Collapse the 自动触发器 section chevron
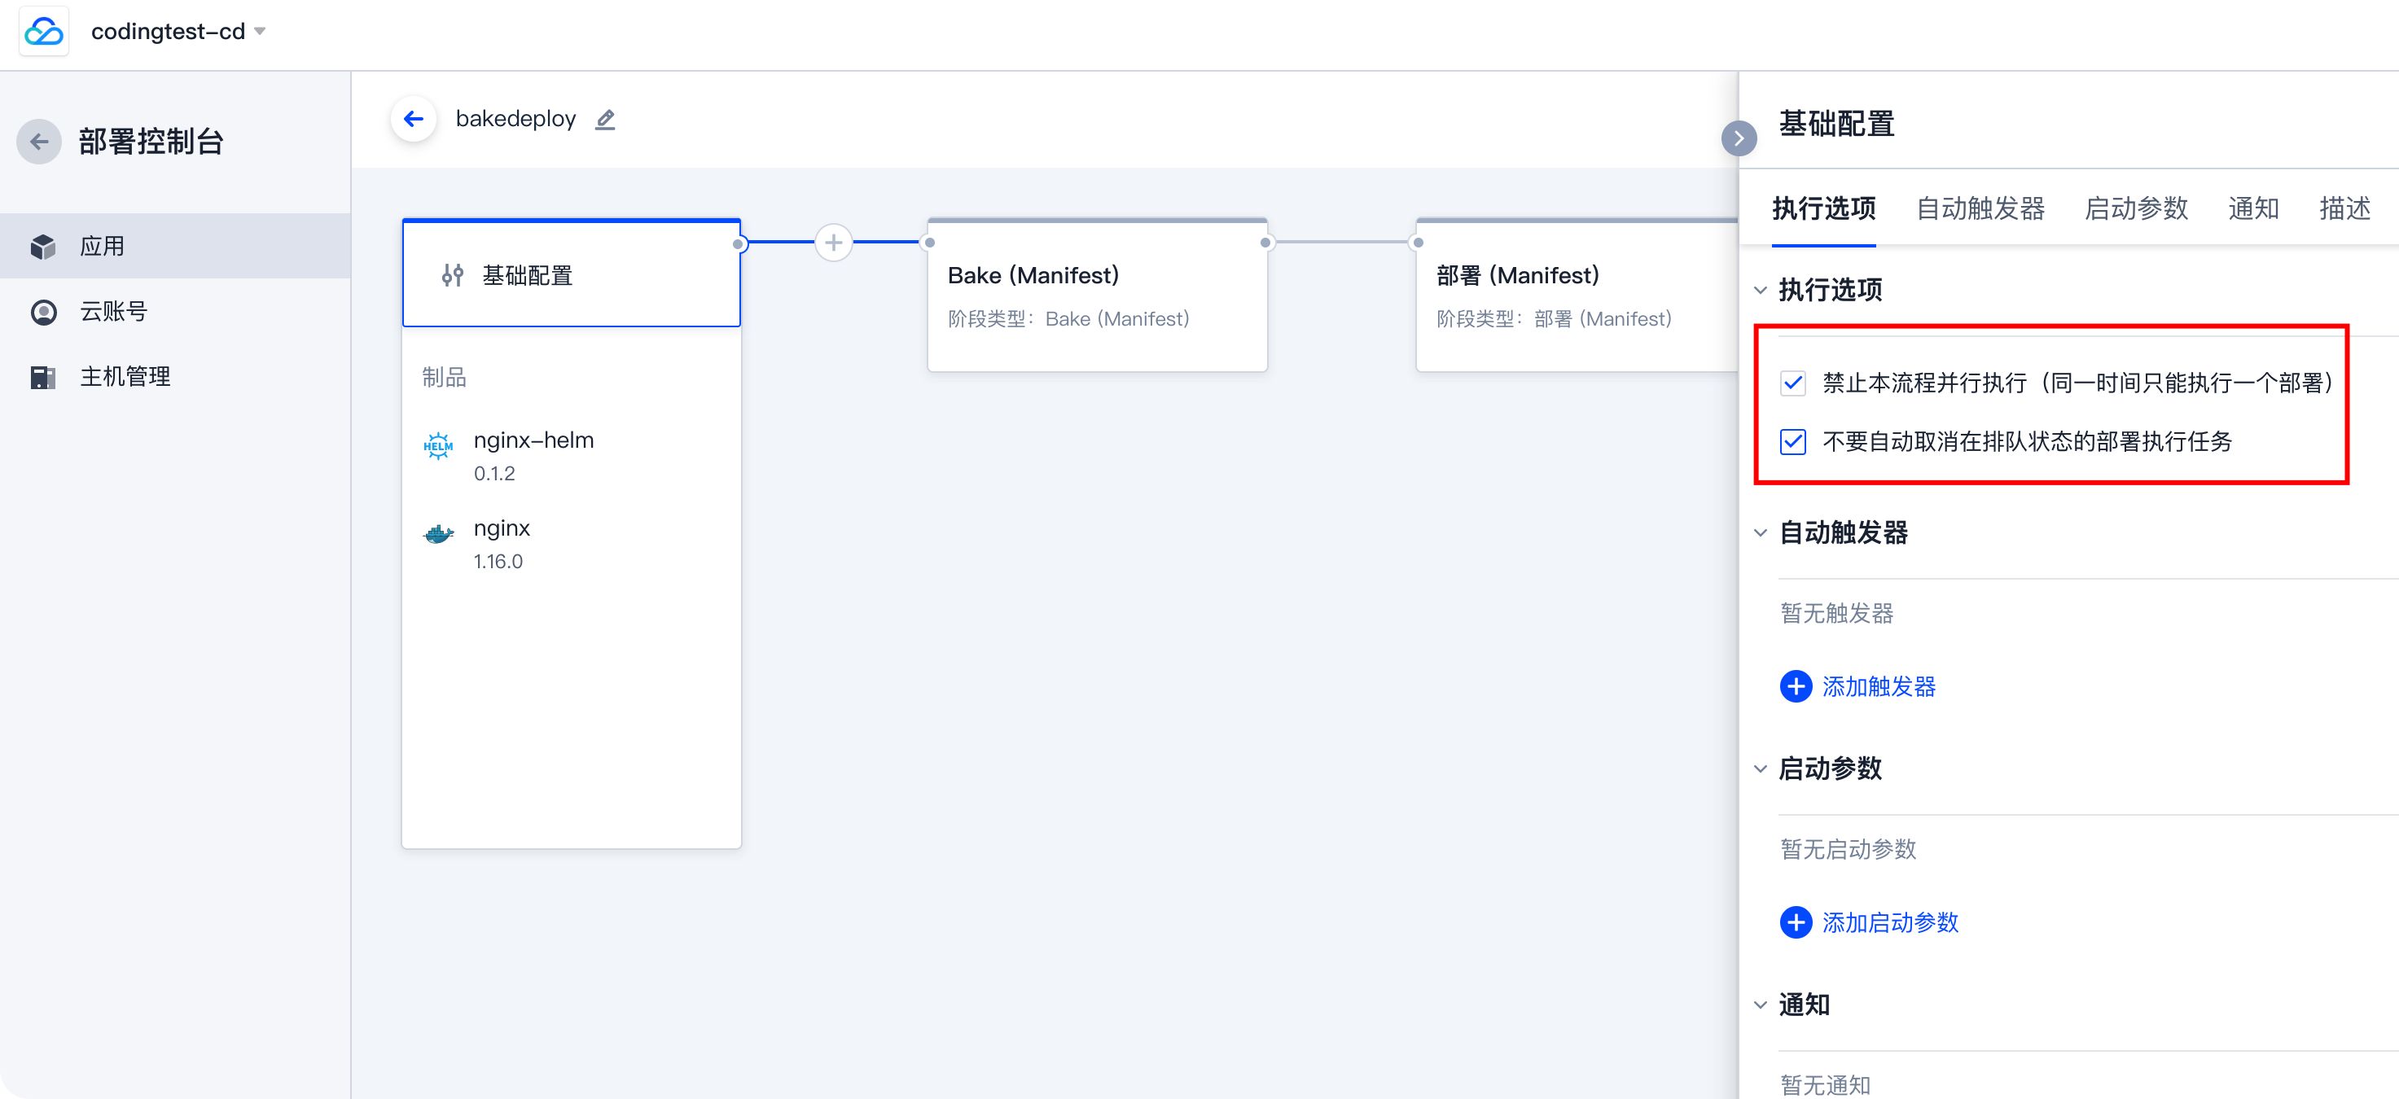This screenshot has height=1099, width=2399. click(x=1760, y=532)
